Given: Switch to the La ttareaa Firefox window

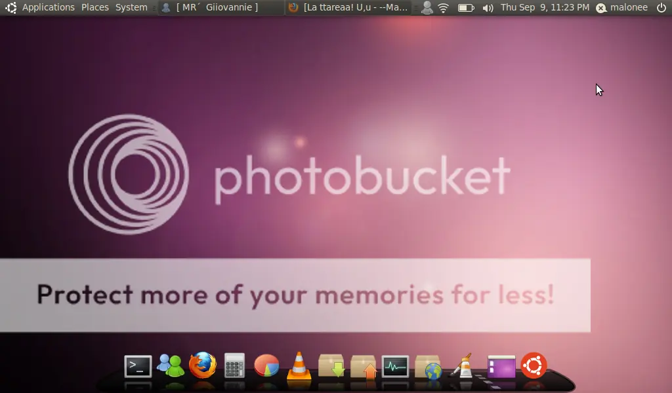Looking at the screenshot, I should point(348,7).
